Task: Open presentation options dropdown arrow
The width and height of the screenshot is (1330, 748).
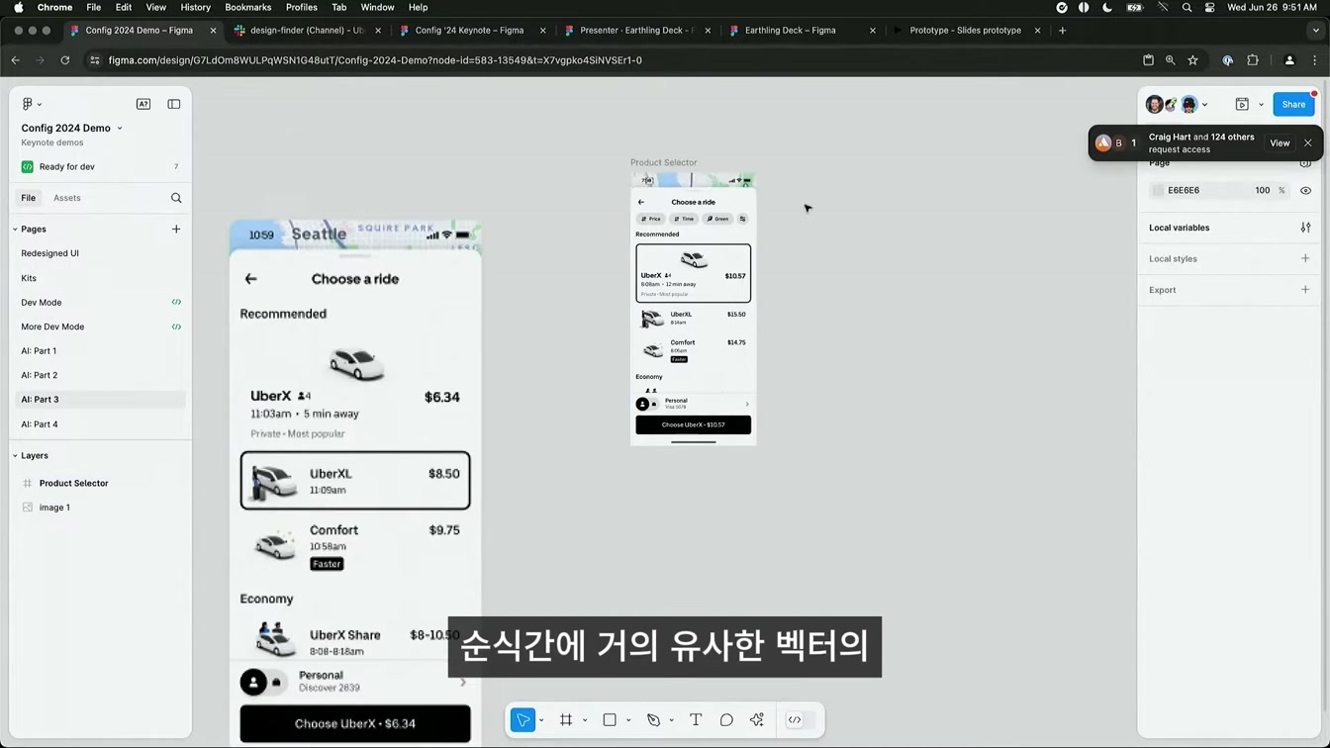Action: (1261, 105)
